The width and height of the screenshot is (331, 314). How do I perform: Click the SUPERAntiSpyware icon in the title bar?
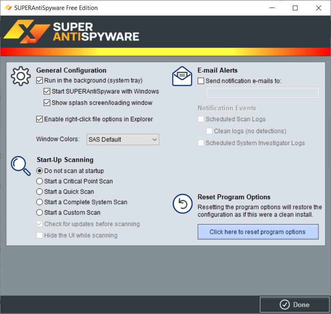[8, 8]
